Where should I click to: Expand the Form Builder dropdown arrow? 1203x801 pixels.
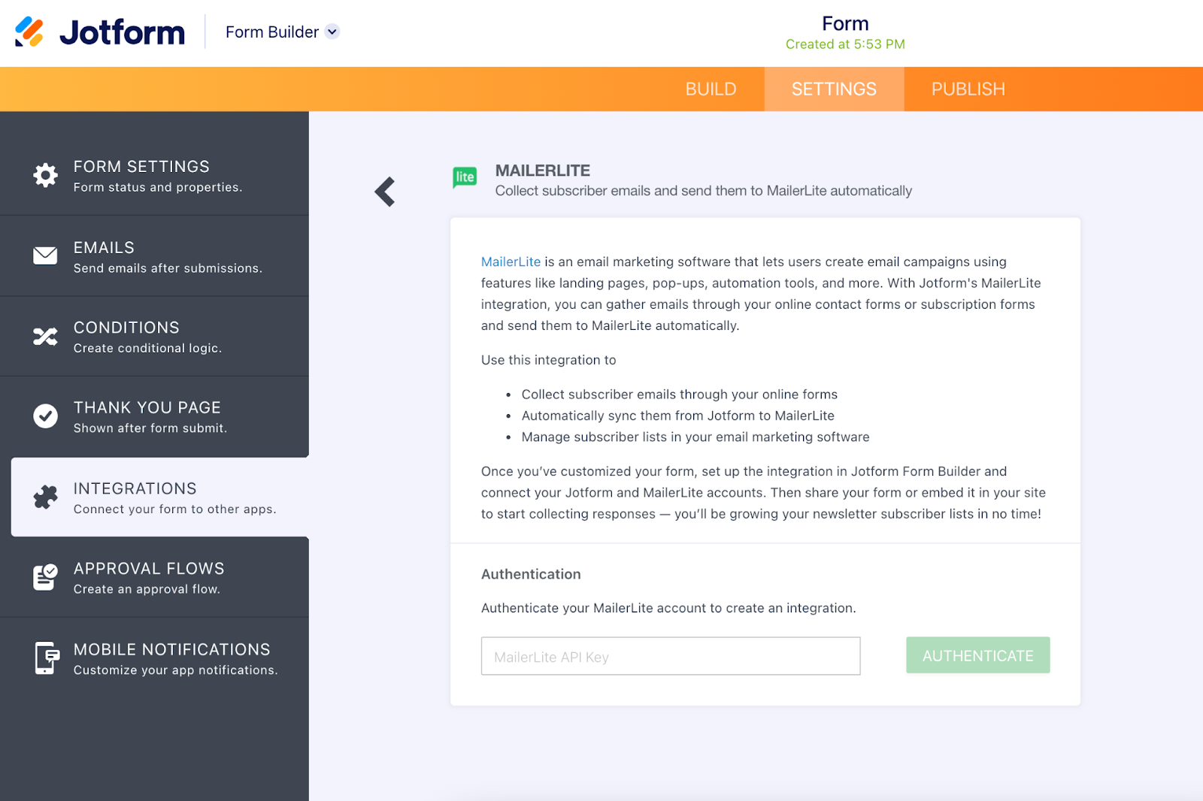coord(332,32)
